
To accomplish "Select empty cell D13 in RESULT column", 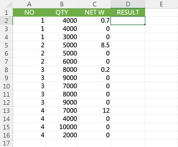I will 128,111.
